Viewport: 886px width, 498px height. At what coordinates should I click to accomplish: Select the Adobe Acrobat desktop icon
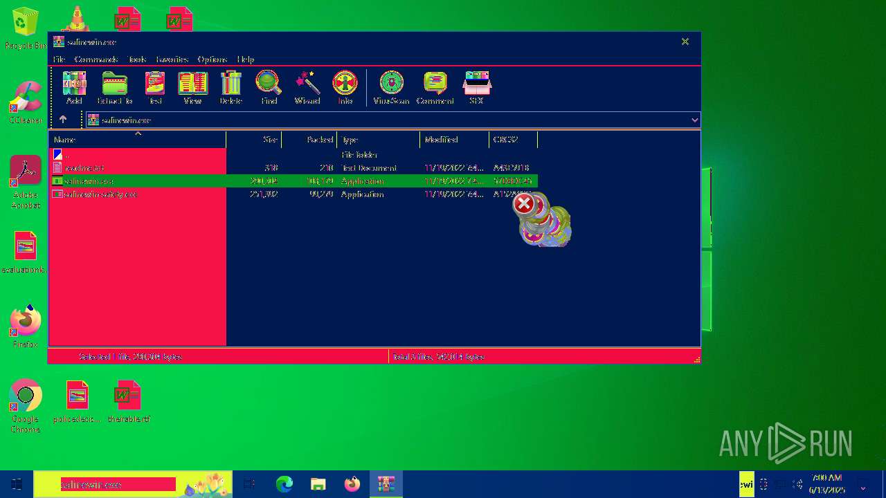(x=26, y=182)
